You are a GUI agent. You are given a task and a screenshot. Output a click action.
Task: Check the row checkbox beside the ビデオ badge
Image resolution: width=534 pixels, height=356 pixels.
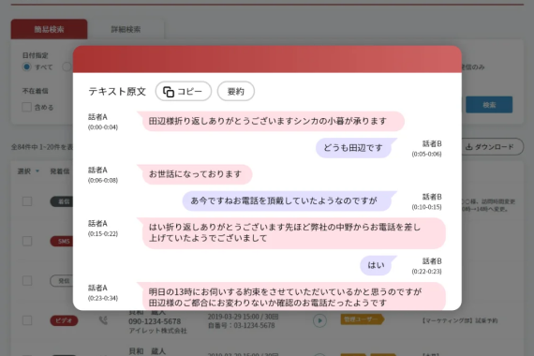click(27, 320)
